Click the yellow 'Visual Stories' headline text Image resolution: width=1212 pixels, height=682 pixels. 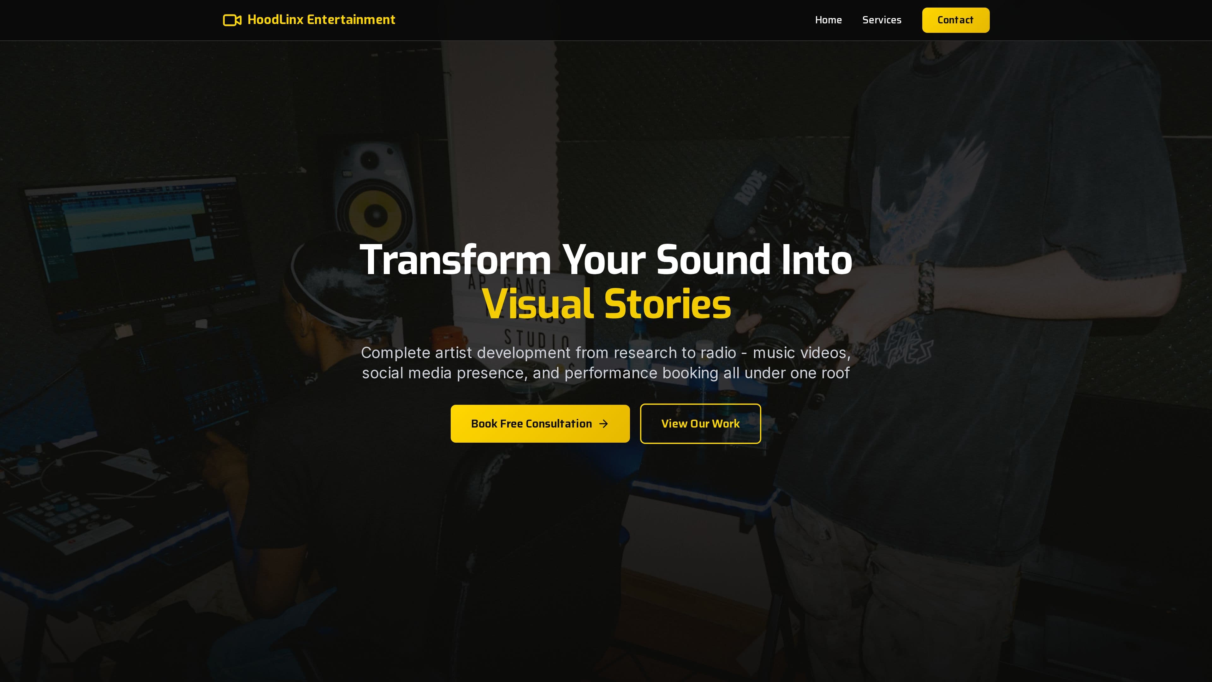pos(606,304)
